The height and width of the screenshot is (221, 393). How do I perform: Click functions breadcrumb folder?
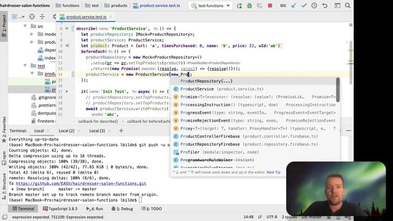[x=68, y=6]
